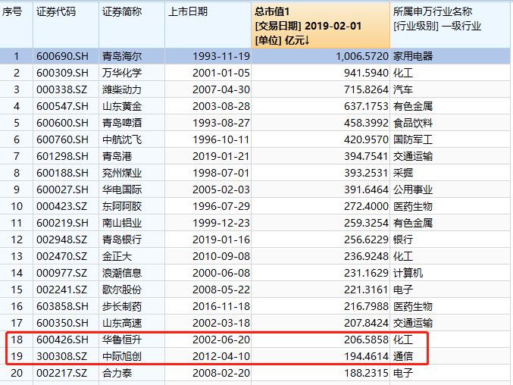Click the 证券简称 column header
This screenshot has height=385, width=513.
[x=132, y=26]
